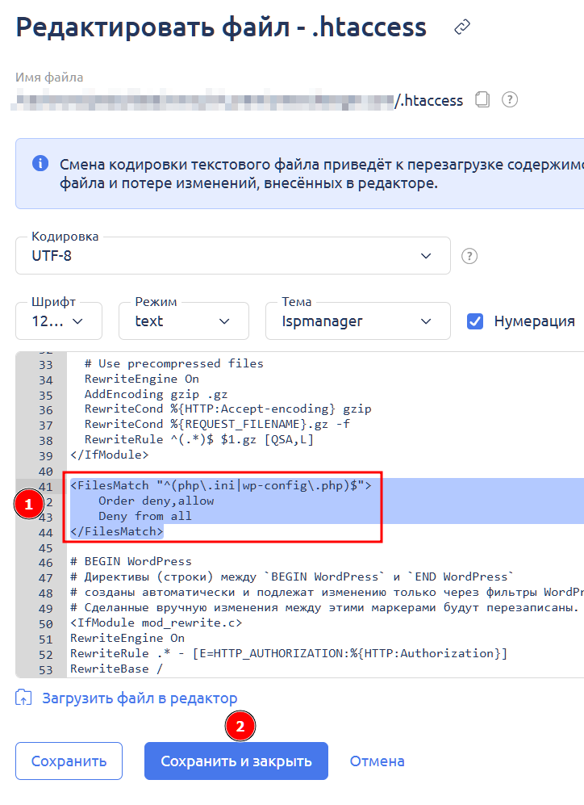Open the Кодировка UTF-8 dropdown
The width and height of the screenshot is (584, 805).
232,256
